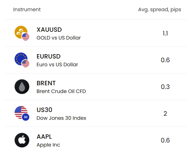Open the EURUSD instrument name
This screenshot has width=187, height=154.
(x=49, y=56)
